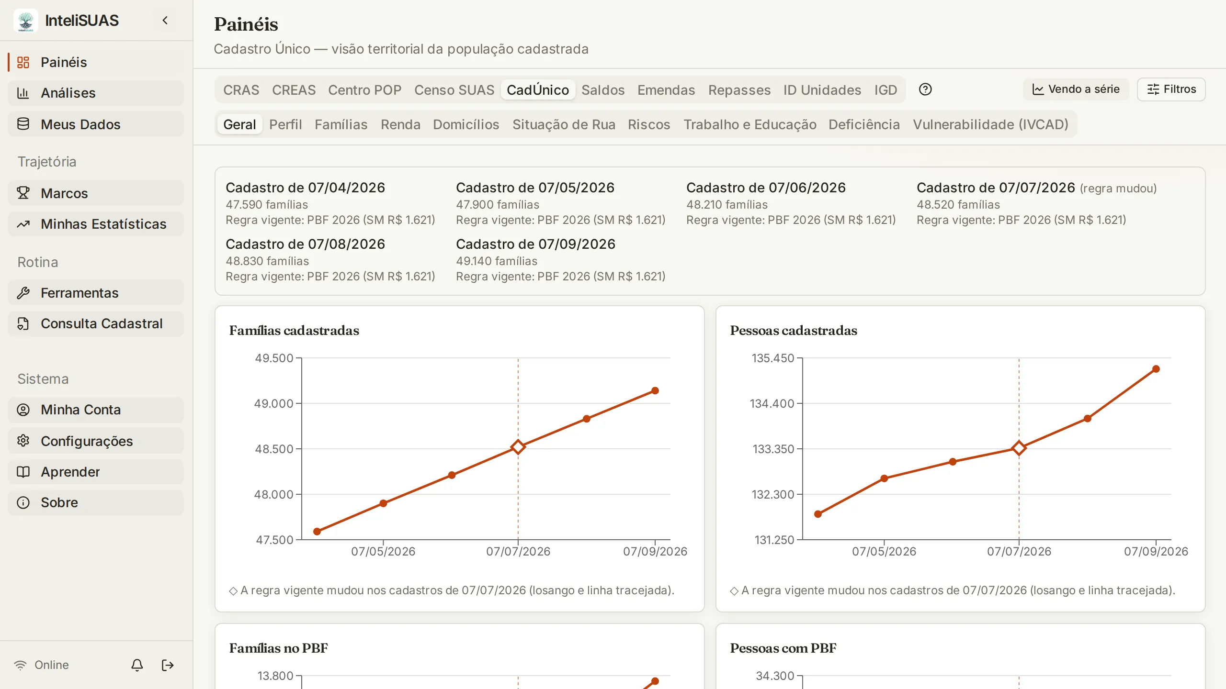Viewport: 1226px width, 689px height.
Task: Click the Painéis grid icon
Action: pos(23,62)
